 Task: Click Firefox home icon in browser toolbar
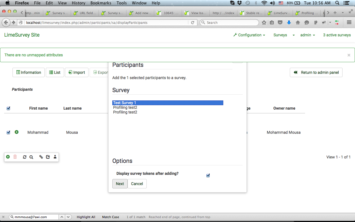(298, 23)
